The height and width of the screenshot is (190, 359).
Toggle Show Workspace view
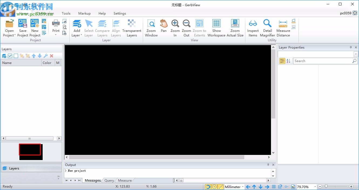click(216, 27)
